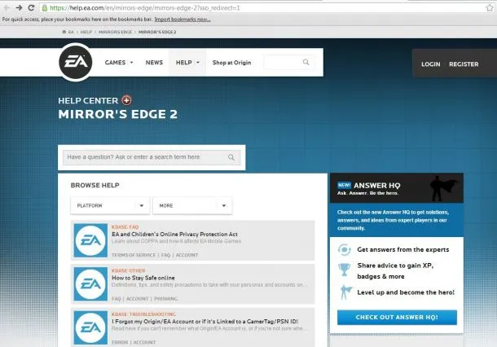Click the help search magnifier icon
This screenshot has width=497, height=347.
coord(231,157)
